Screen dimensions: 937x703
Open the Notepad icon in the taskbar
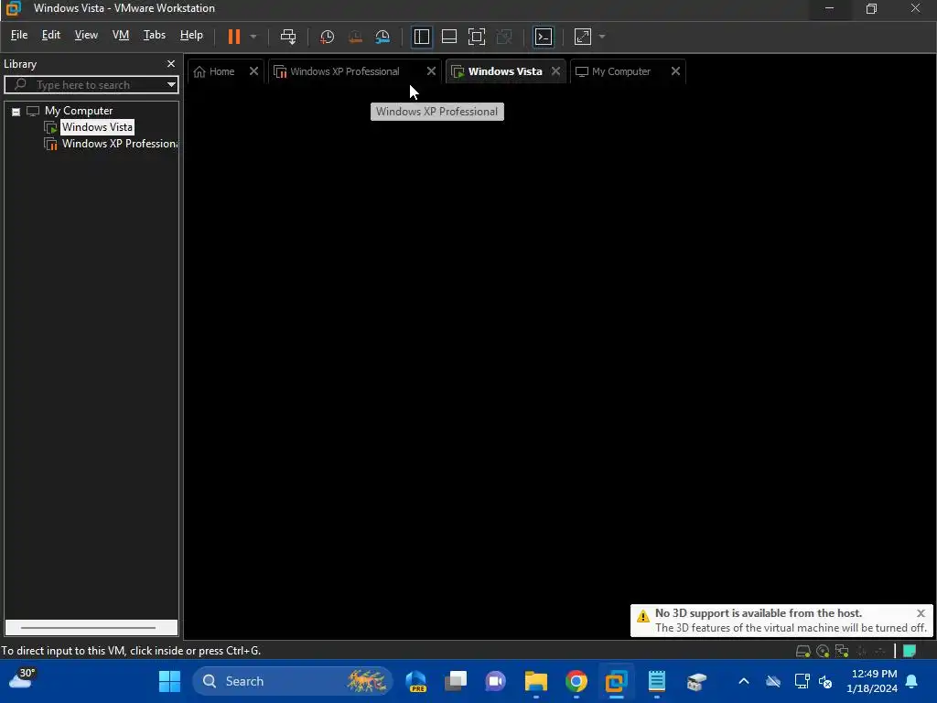[657, 681]
